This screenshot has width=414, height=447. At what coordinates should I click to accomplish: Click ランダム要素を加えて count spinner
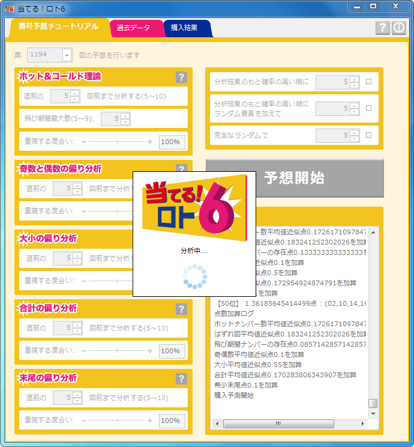(x=338, y=108)
